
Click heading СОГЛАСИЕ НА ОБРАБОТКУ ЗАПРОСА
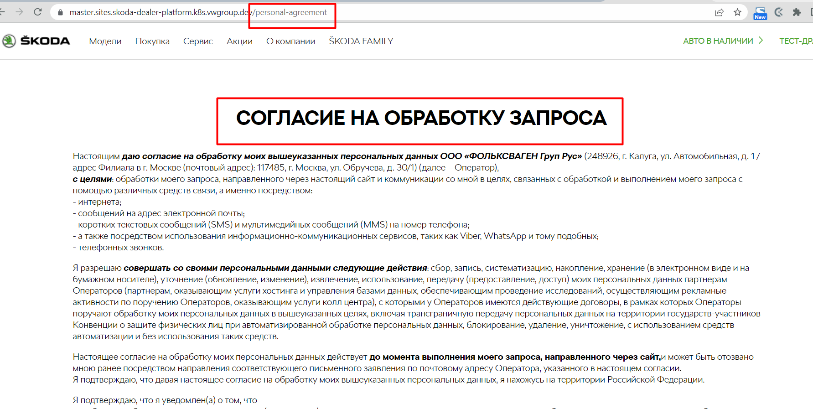pos(421,118)
